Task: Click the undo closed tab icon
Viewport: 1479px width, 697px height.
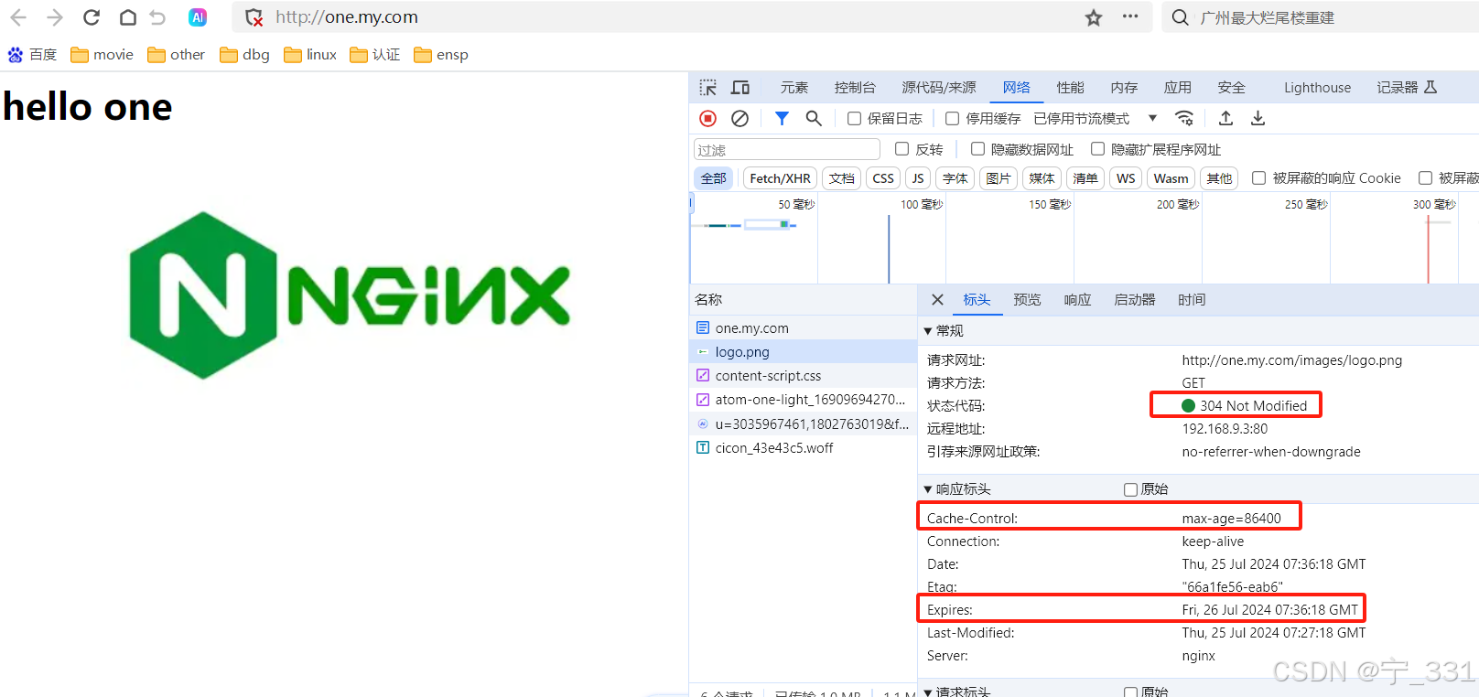Action: point(157,17)
